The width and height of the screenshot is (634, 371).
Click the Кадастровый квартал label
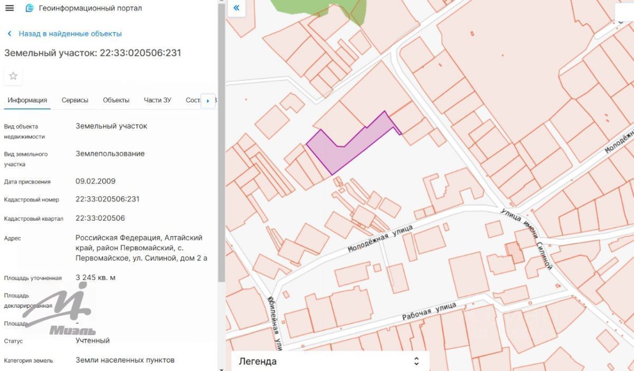point(34,218)
